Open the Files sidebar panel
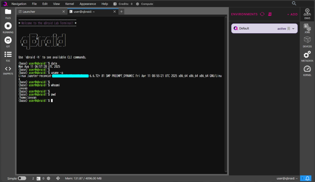This screenshot has width=315, height=182. pos(8,14)
